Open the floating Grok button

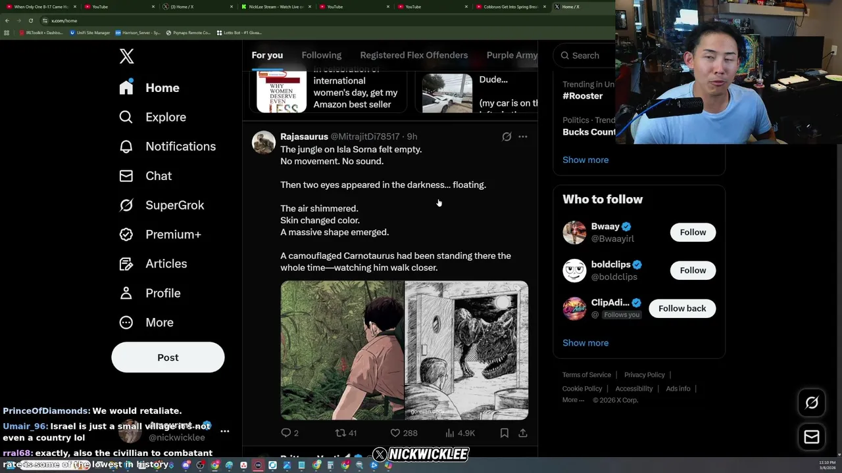click(812, 403)
